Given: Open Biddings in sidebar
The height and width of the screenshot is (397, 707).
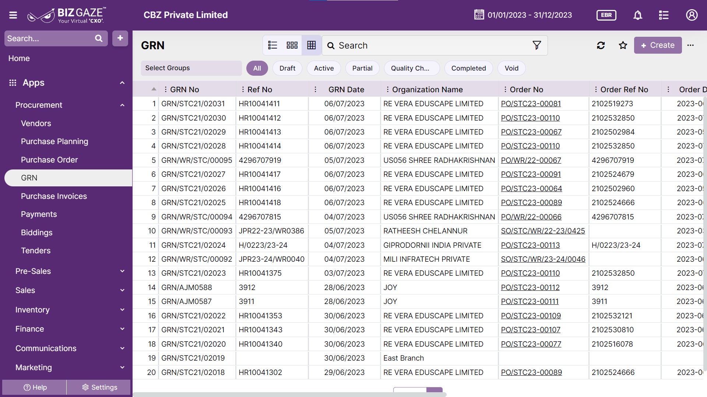Looking at the screenshot, I should coord(36,233).
